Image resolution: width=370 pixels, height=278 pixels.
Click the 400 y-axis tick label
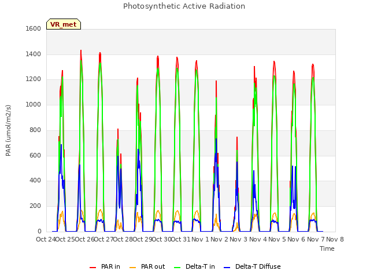(35, 181)
